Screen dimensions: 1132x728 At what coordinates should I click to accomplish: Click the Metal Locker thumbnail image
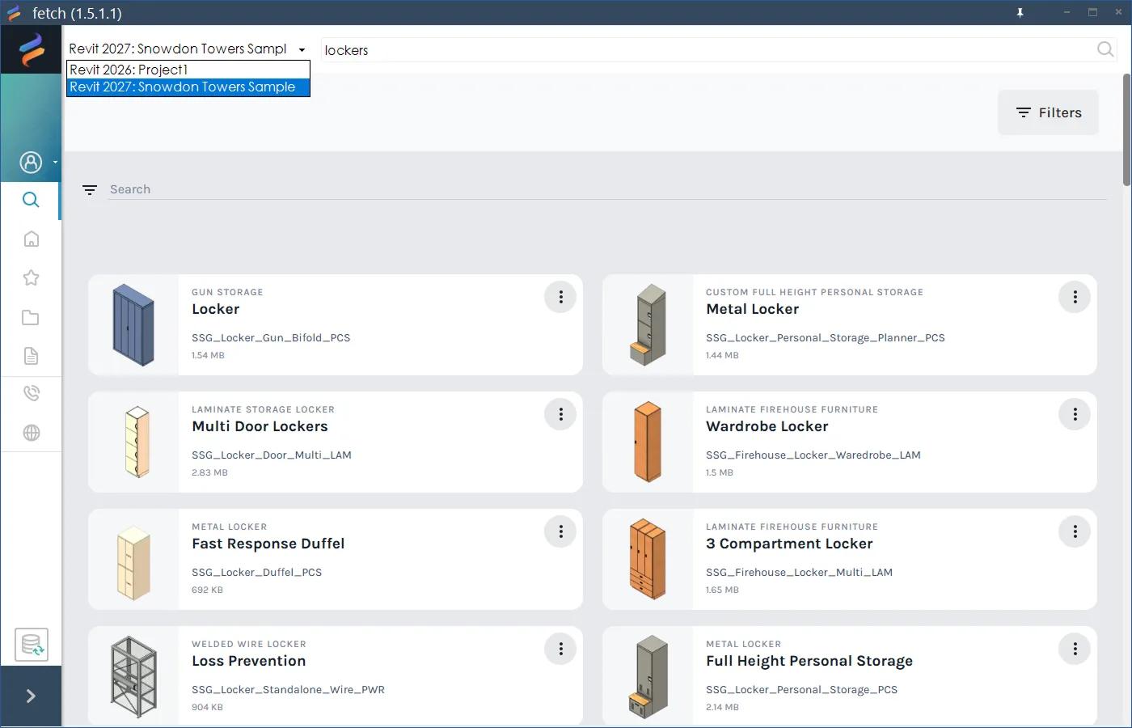(648, 324)
